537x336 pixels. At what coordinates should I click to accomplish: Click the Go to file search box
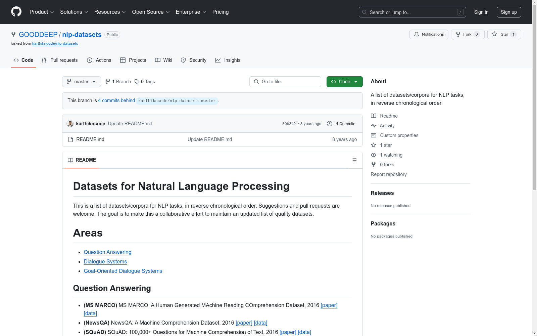coord(285,82)
